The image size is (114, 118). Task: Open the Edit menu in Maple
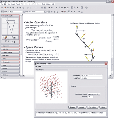point(5,4)
